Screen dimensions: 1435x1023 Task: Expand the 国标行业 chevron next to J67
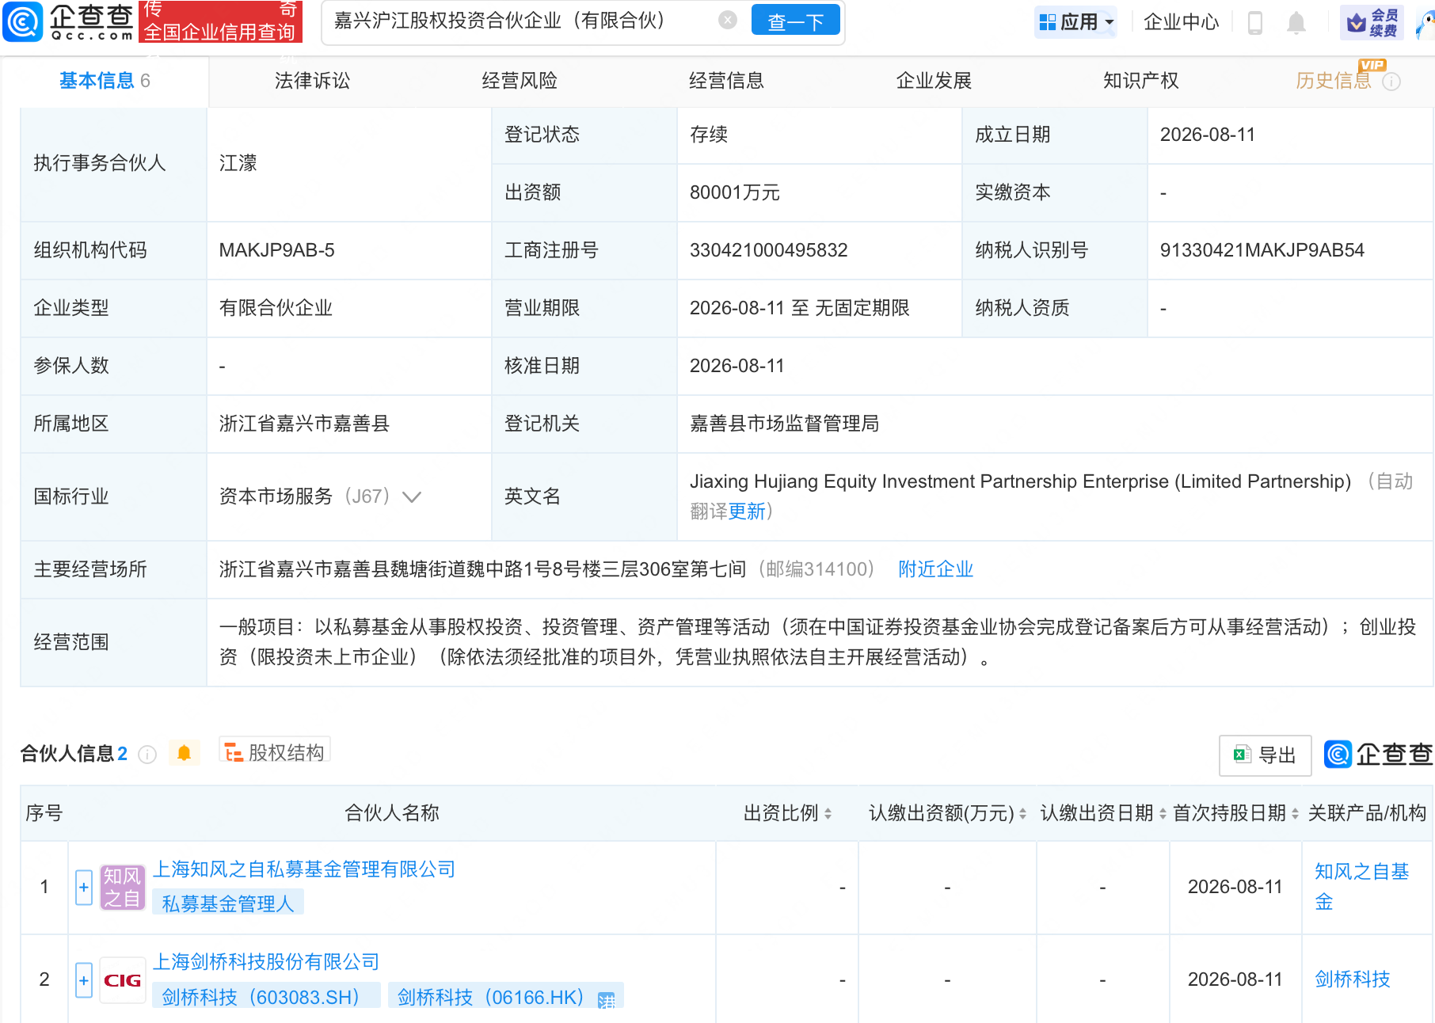click(412, 497)
